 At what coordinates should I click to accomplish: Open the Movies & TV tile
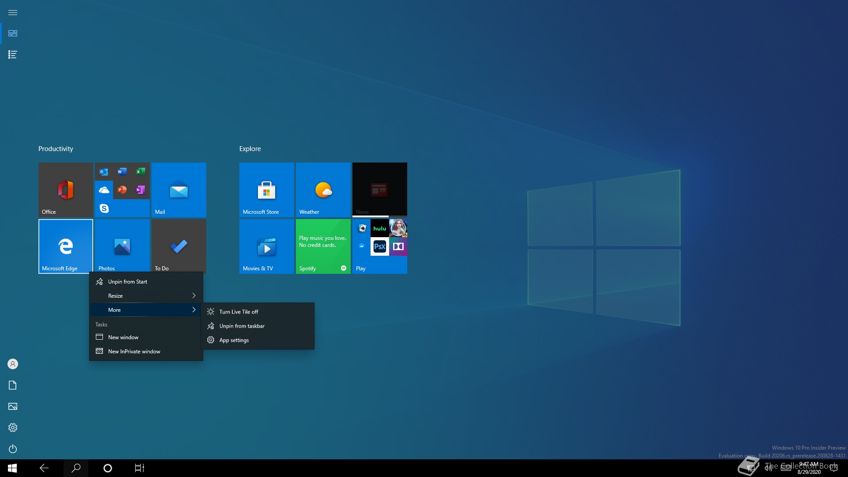point(266,246)
